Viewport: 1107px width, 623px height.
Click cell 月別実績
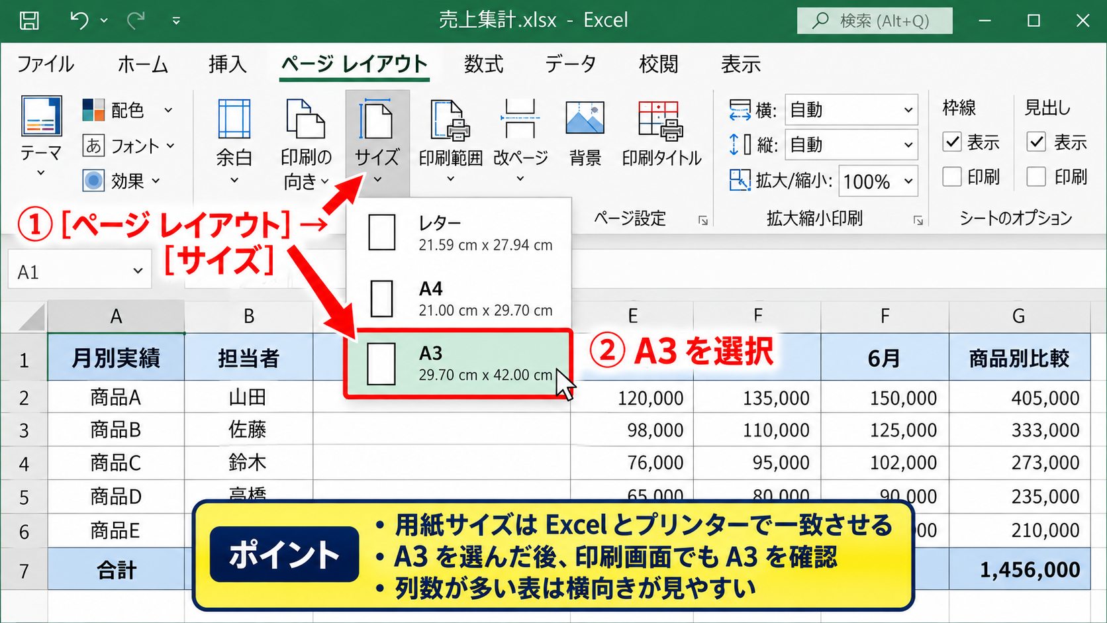(x=116, y=358)
